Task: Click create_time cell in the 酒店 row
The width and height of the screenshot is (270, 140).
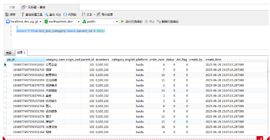Action: pos(236,70)
